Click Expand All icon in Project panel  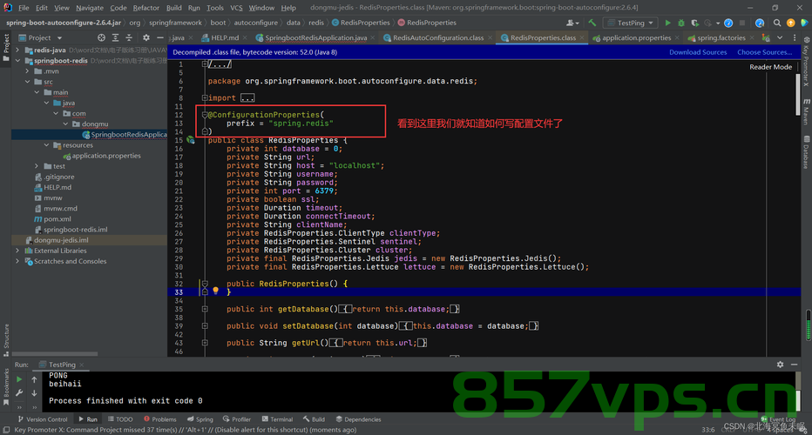click(115, 37)
